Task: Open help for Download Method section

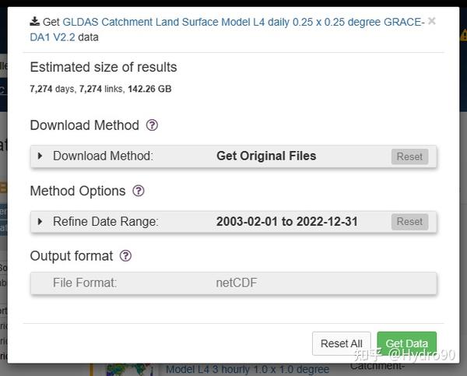Action: 153,125
